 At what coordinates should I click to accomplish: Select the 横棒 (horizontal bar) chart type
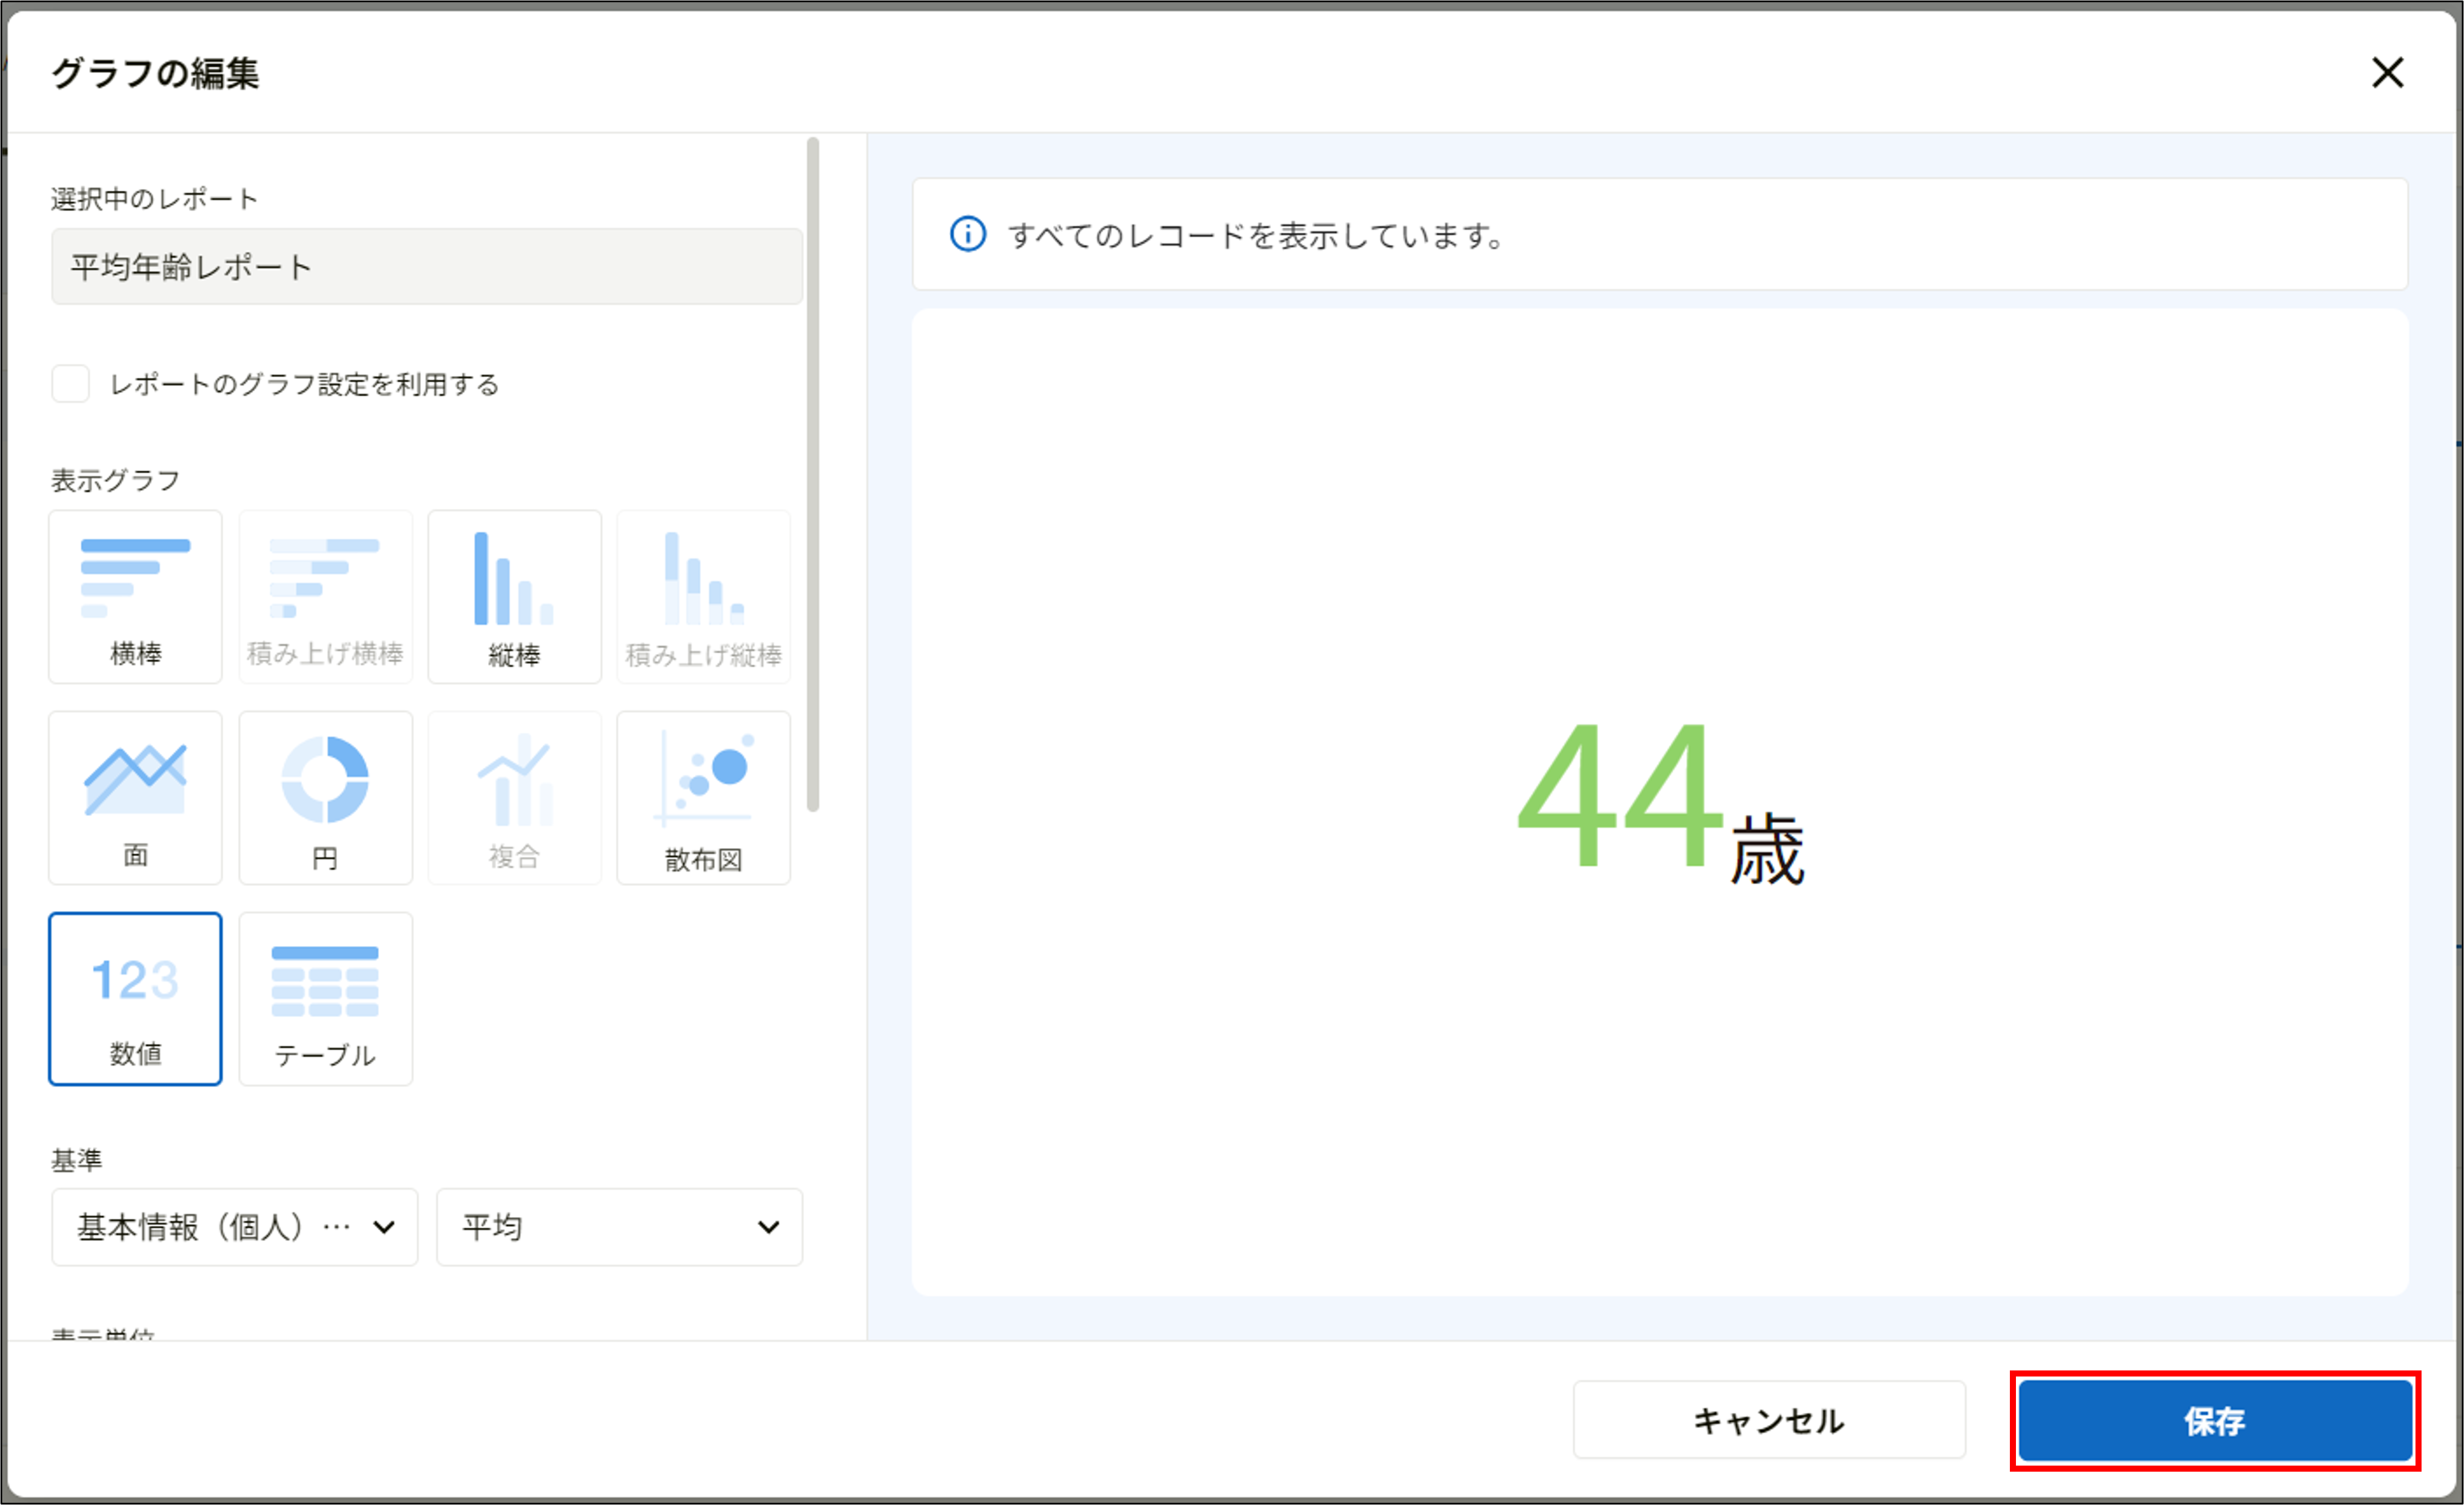[x=134, y=596]
